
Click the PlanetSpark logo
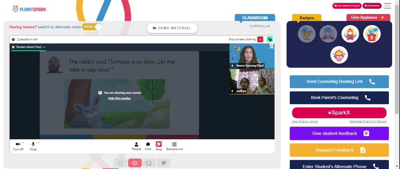point(29,9)
